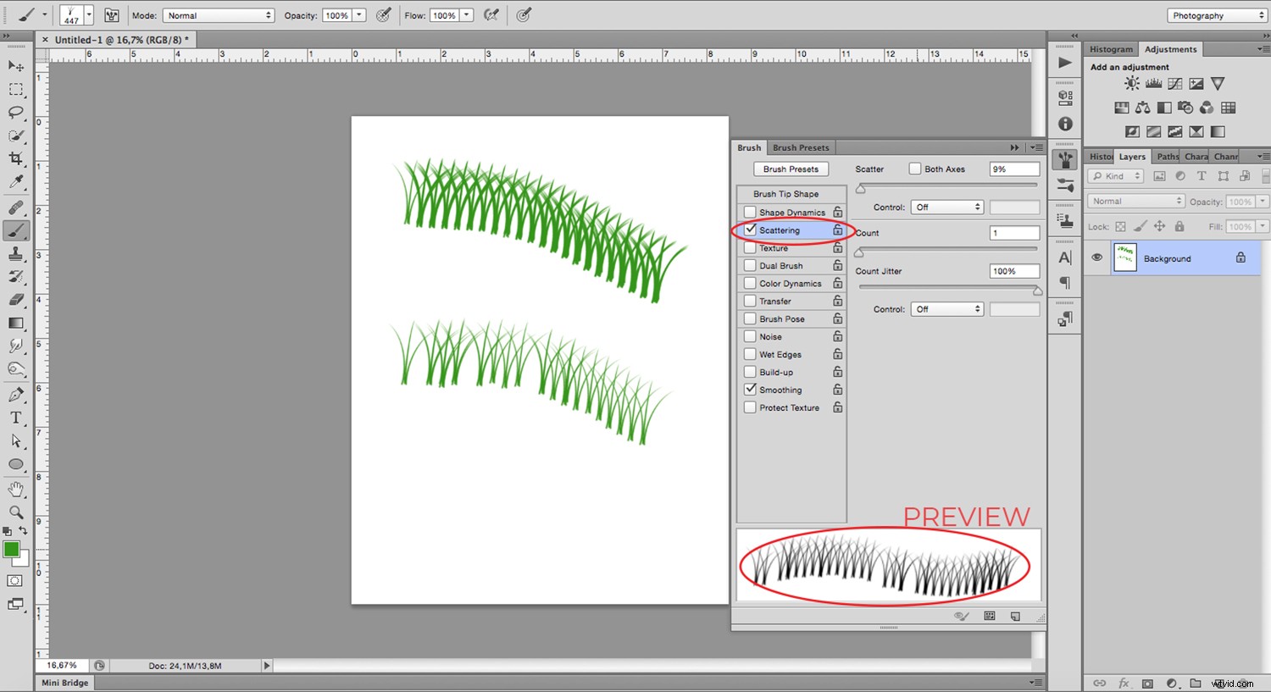Open the Curves adjustment icon
The image size is (1271, 692).
click(1174, 83)
